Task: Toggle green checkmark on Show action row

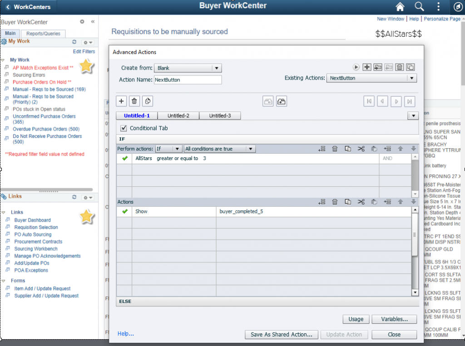Action: pos(124,211)
